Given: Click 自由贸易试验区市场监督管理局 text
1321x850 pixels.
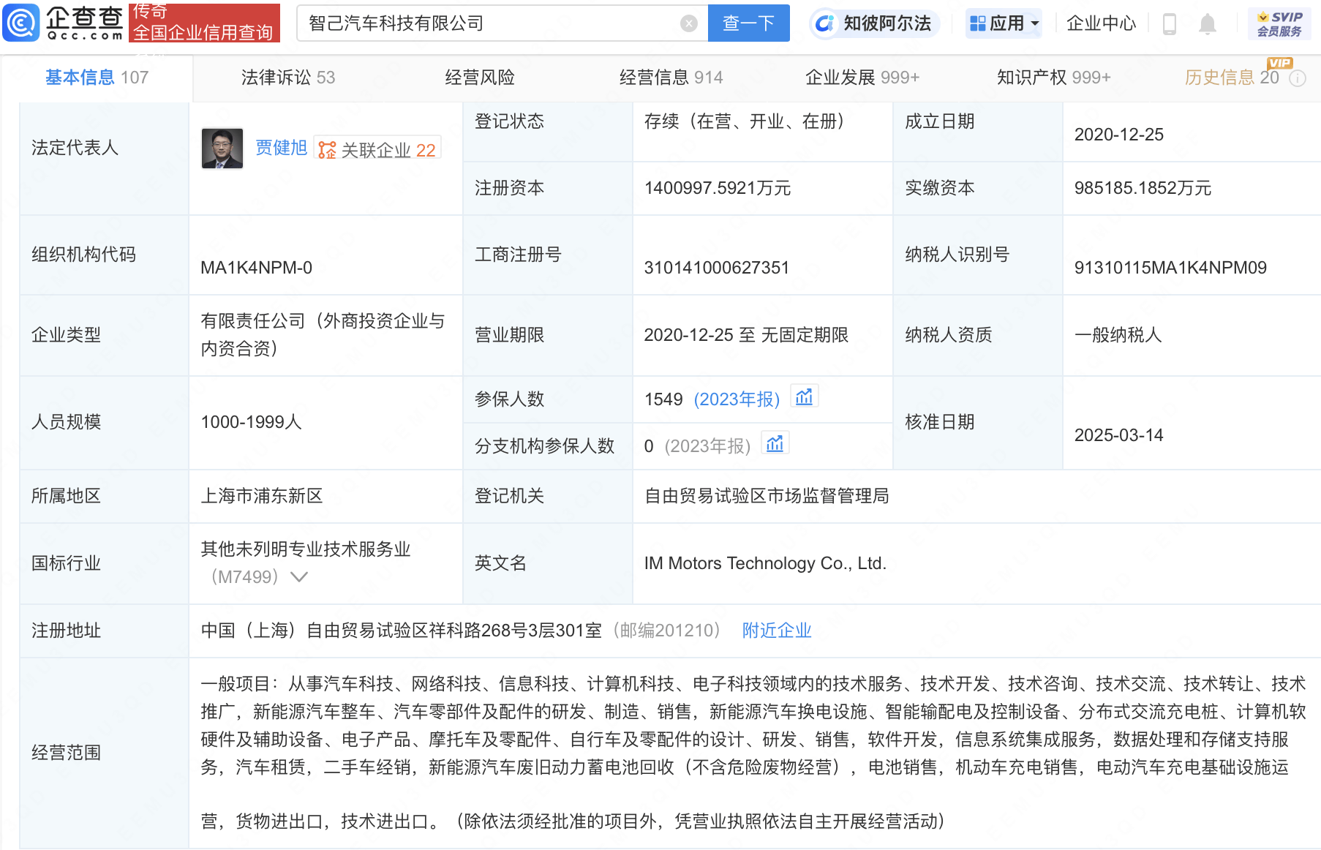Looking at the screenshot, I should click(767, 496).
